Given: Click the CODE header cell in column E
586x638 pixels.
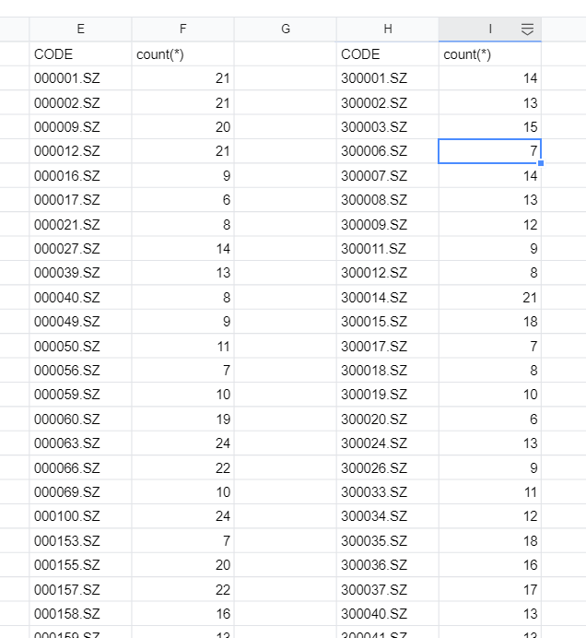Looking at the screenshot, I should tap(80, 54).
